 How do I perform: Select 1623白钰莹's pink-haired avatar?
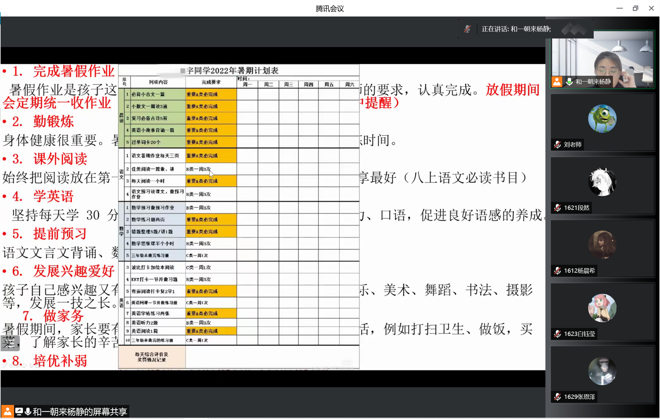coord(602,308)
